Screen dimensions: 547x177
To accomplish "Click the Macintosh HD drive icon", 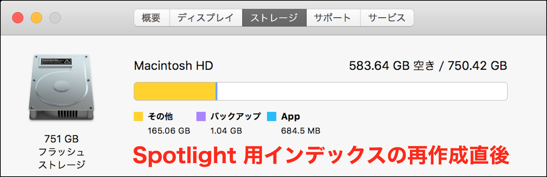I will [62, 87].
